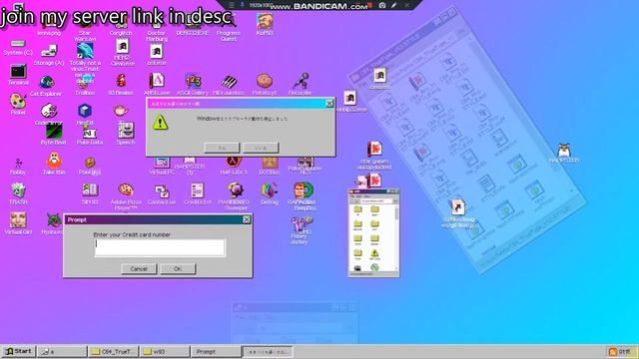Switch to O64_TrueT taskbar item

pyautogui.click(x=113, y=352)
